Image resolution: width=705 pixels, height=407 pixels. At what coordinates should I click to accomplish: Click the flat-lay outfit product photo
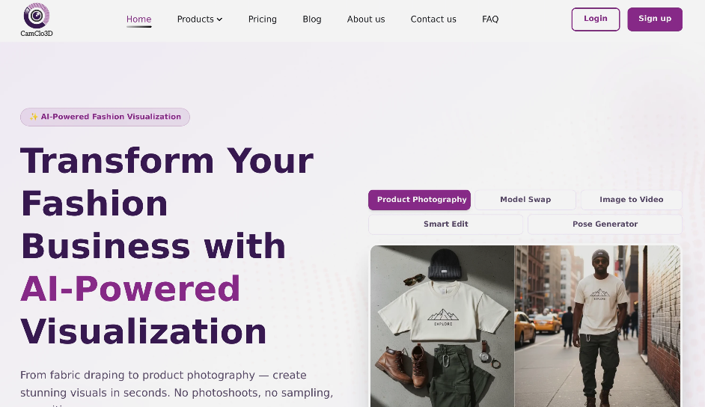(442, 326)
